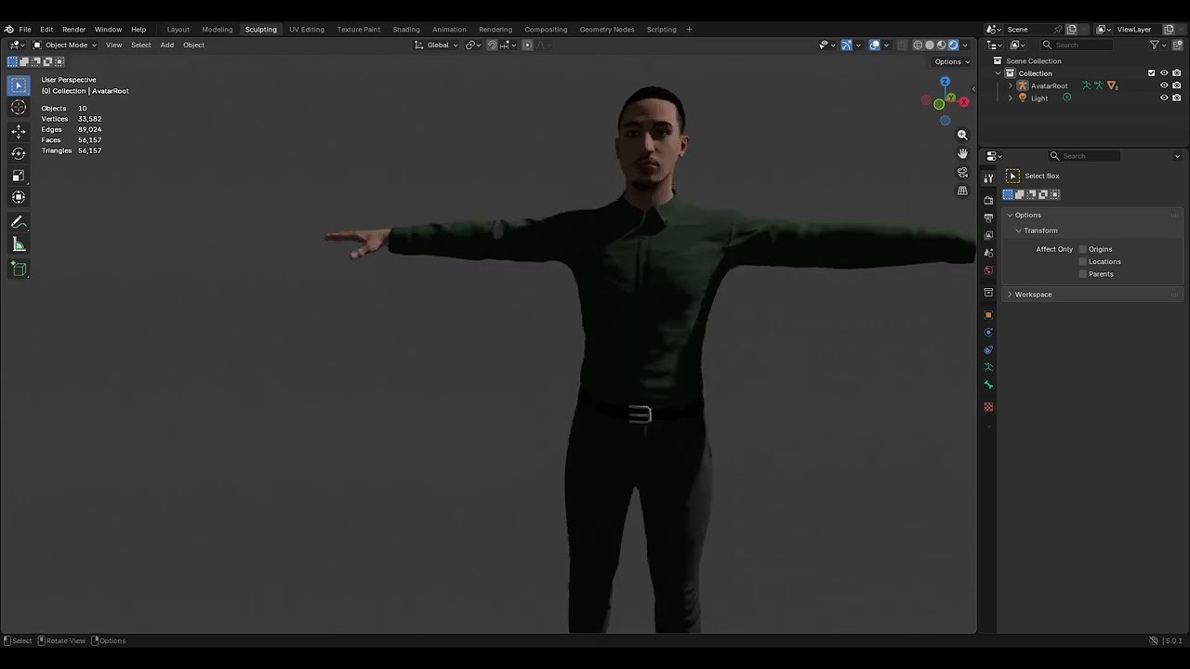Toggle viewport gizmo display button
This screenshot has width=1190, height=669.
coord(847,45)
